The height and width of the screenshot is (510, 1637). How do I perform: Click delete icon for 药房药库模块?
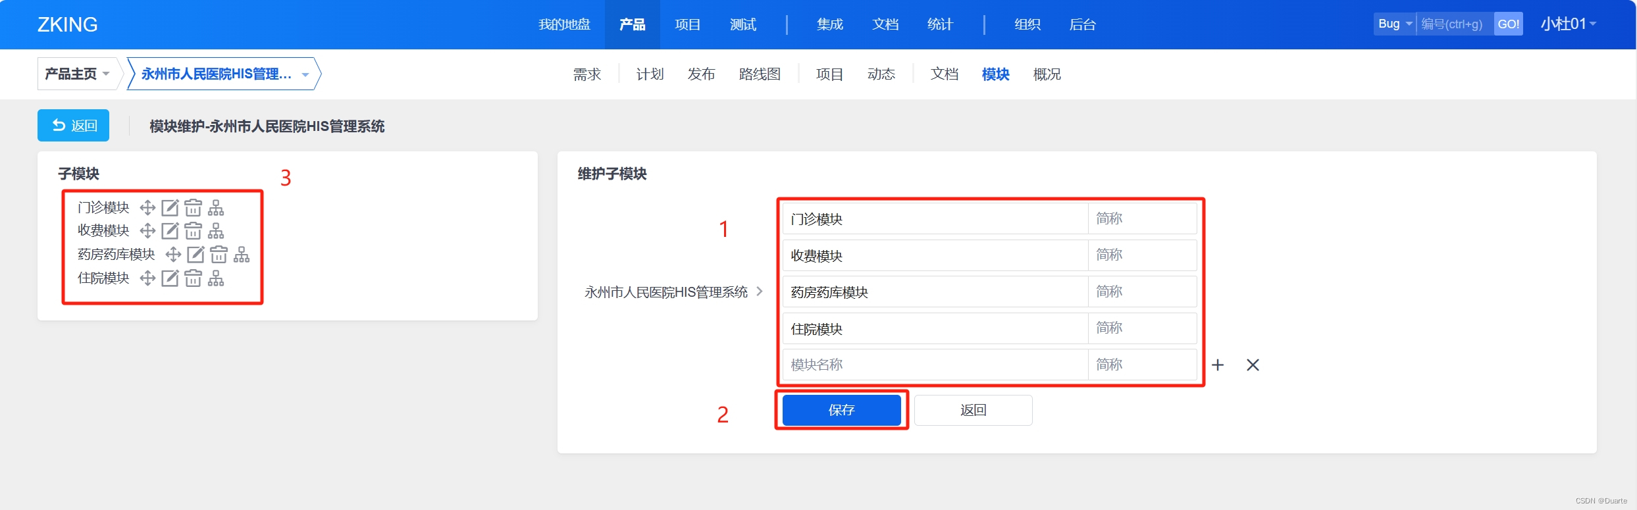[x=219, y=255]
